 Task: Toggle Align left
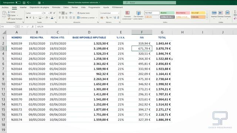tap(60, 18)
